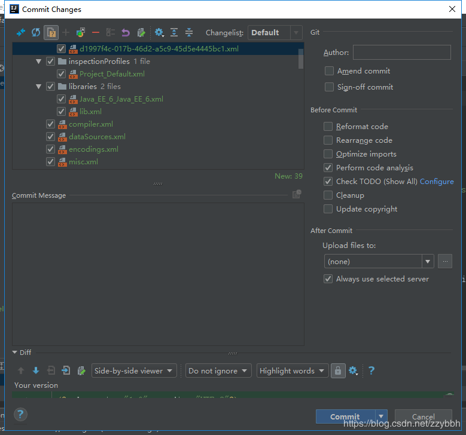Open the Commit button dropdown arrow

pos(381,416)
